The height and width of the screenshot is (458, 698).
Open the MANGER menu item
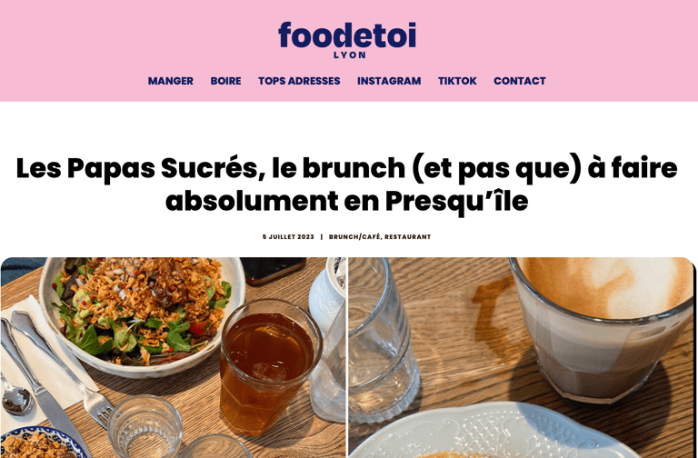(x=171, y=81)
